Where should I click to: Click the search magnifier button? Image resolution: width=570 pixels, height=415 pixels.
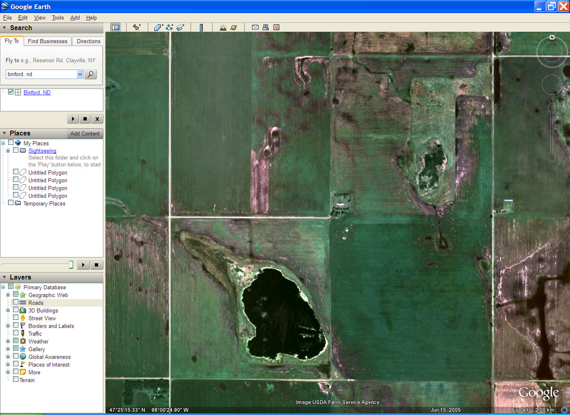(x=90, y=74)
